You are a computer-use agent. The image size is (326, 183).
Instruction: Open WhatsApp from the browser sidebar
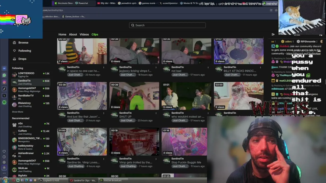[x=4, y=75]
